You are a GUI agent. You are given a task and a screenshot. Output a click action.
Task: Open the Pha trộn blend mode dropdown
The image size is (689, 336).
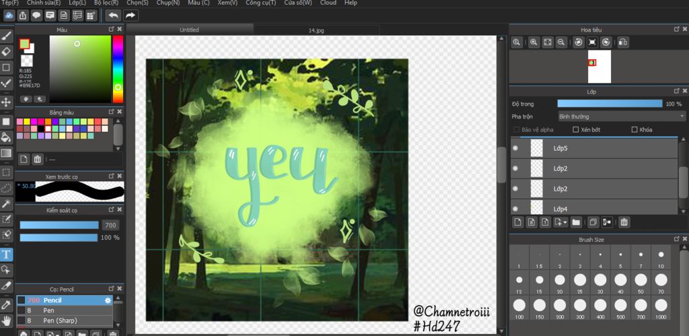click(x=621, y=116)
